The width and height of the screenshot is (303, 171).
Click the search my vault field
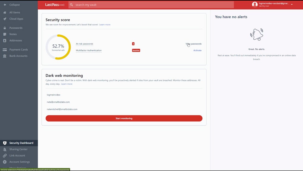pyautogui.click(x=151, y=5)
